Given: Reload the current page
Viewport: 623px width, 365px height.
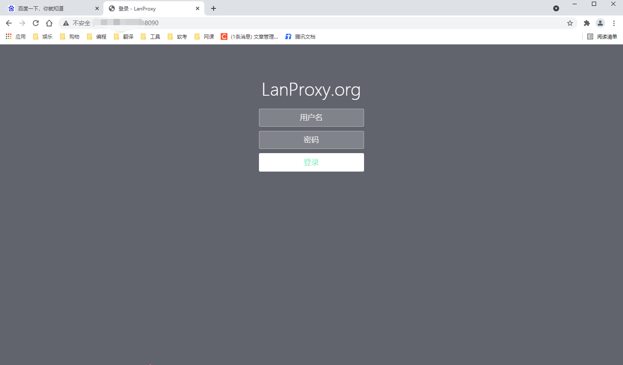Looking at the screenshot, I should (35, 23).
